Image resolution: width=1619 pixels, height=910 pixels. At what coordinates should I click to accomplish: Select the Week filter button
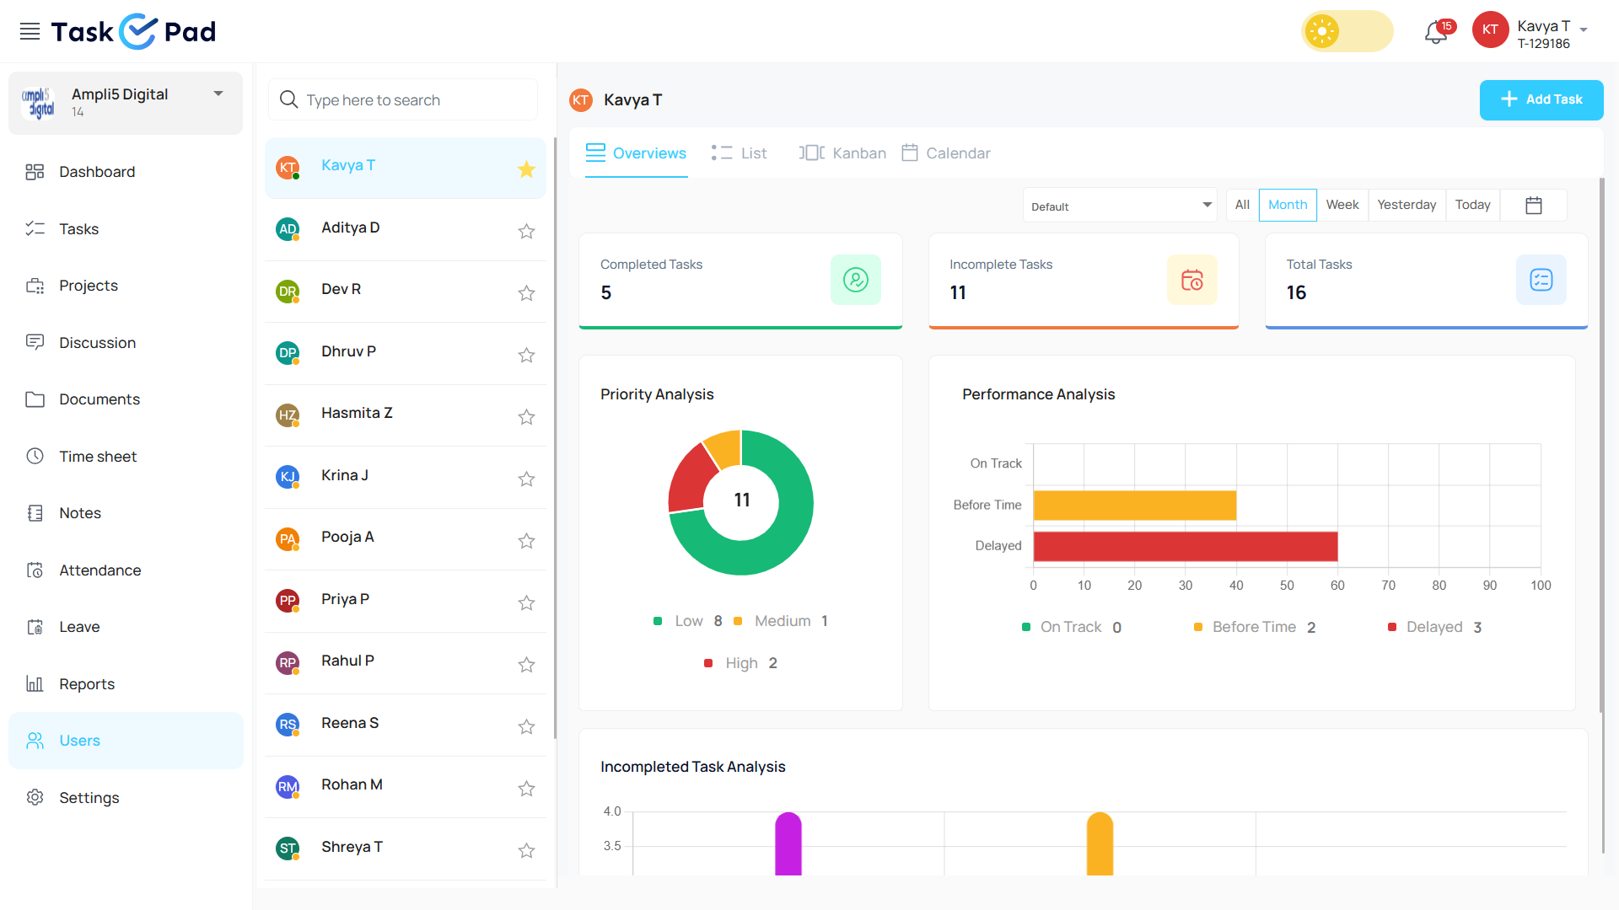coord(1342,205)
